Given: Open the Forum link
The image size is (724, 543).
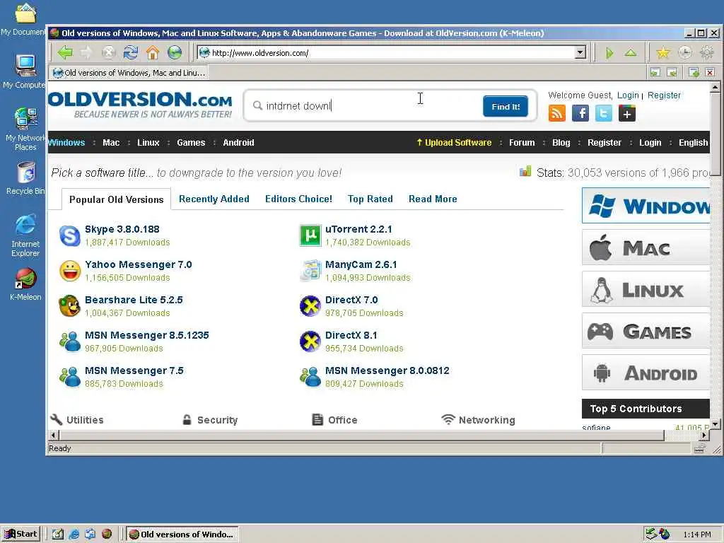Looking at the screenshot, I should pyautogui.click(x=522, y=143).
